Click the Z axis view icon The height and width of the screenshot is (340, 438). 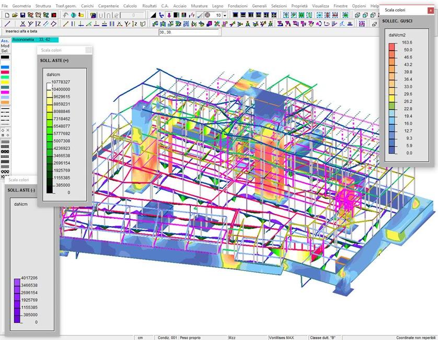(x=38, y=24)
